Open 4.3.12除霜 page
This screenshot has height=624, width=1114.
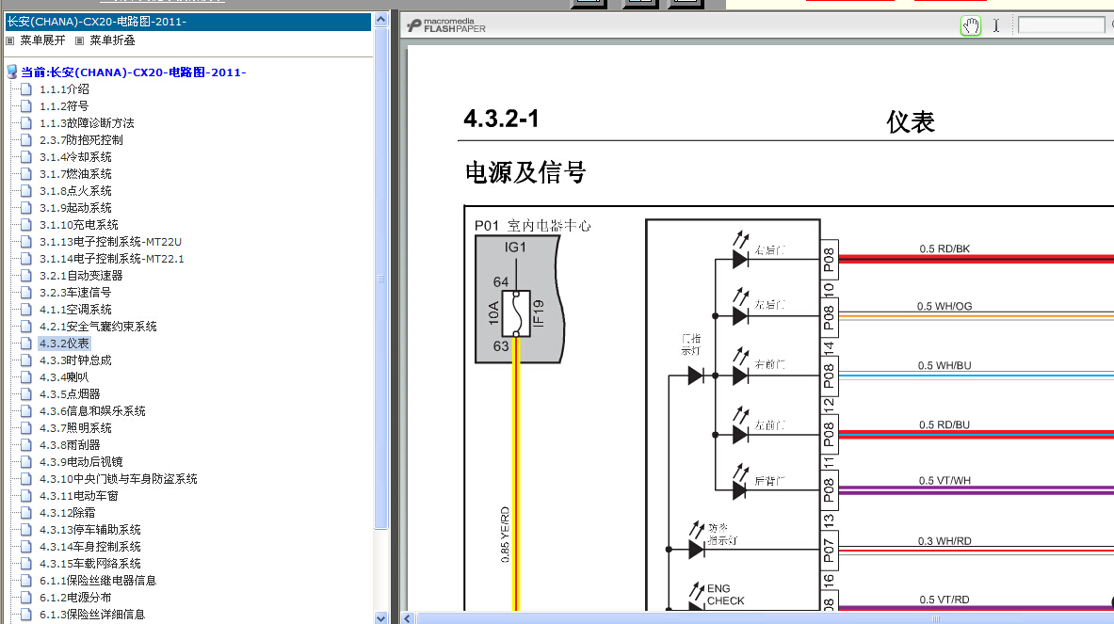coord(68,513)
